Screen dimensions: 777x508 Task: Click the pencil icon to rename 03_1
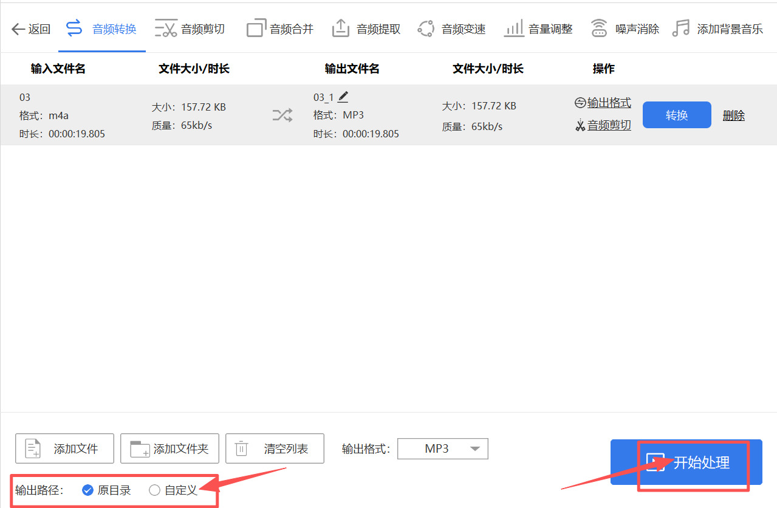click(x=343, y=96)
